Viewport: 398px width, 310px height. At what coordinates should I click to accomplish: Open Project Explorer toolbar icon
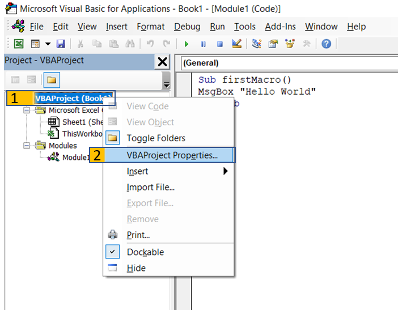pyautogui.click(x=257, y=44)
